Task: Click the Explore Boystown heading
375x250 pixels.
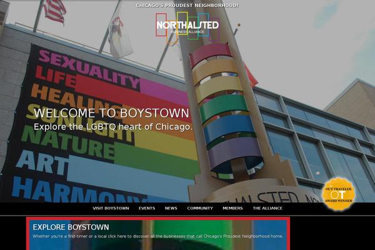Action: coord(71,227)
